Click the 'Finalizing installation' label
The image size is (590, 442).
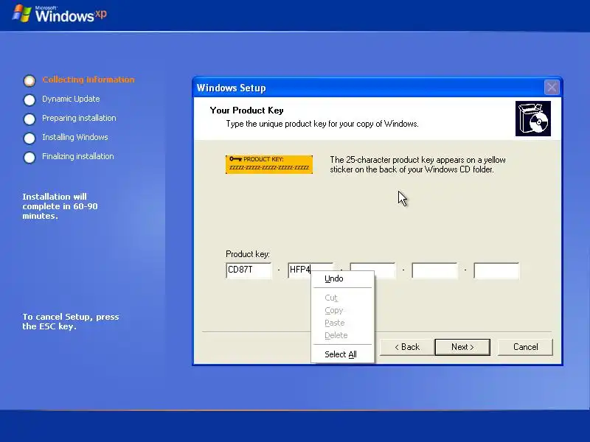coord(78,156)
